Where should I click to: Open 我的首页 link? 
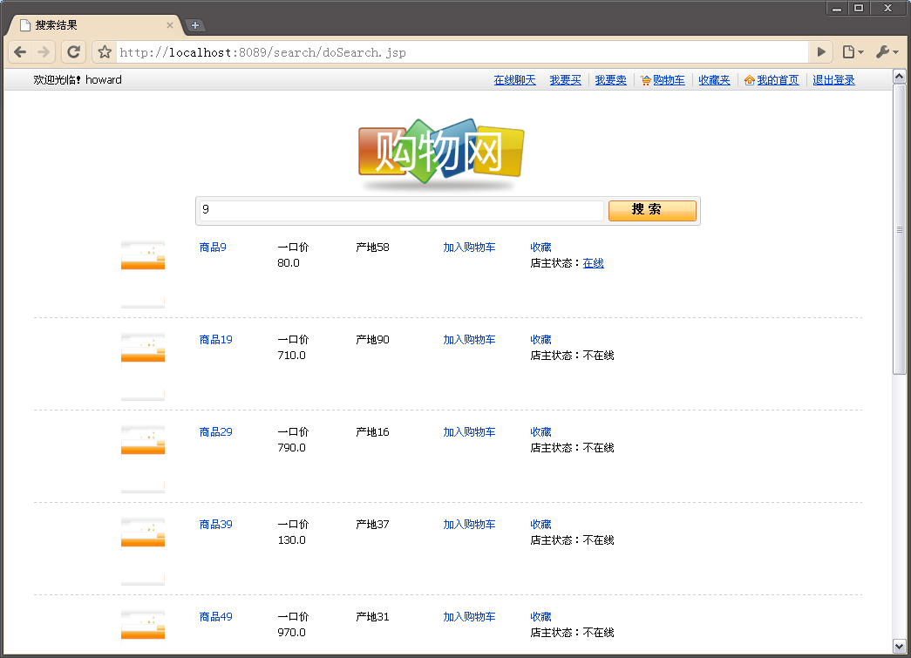(x=778, y=80)
